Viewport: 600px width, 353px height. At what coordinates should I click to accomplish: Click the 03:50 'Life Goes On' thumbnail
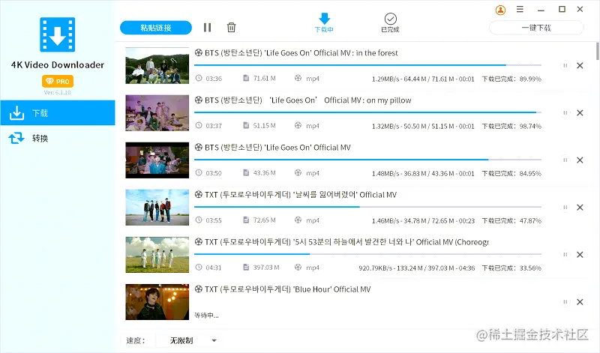[x=157, y=160]
